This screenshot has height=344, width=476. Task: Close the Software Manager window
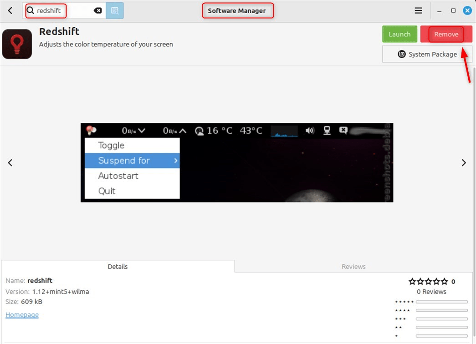(x=467, y=10)
